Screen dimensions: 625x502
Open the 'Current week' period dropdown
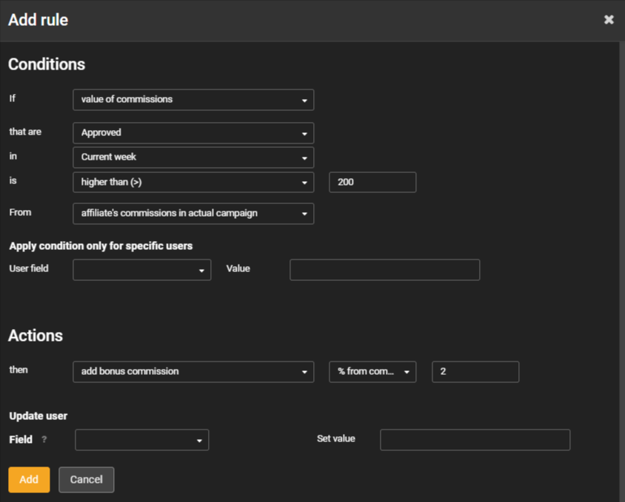coord(193,157)
